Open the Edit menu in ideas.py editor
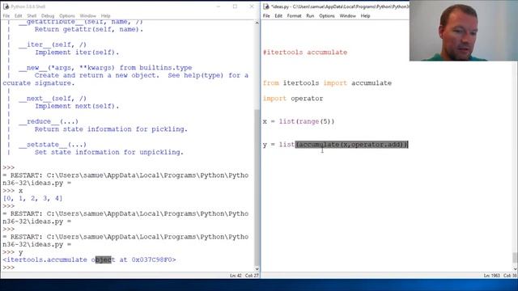Viewport: 518px width, 291px height. point(278,16)
